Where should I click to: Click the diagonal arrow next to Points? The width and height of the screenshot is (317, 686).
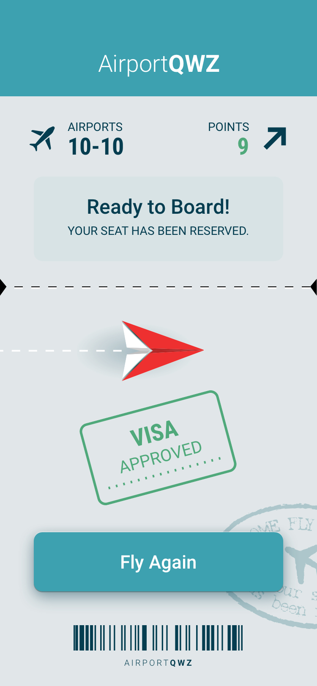coord(275,138)
